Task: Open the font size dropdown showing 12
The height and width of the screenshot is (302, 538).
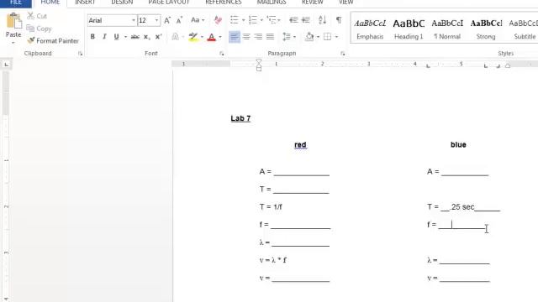Action: [x=157, y=20]
